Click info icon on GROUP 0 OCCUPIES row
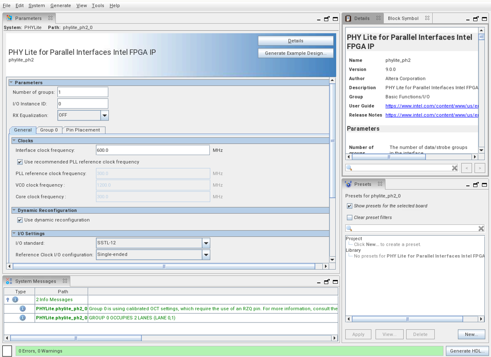The image size is (491, 357). (22, 318)
